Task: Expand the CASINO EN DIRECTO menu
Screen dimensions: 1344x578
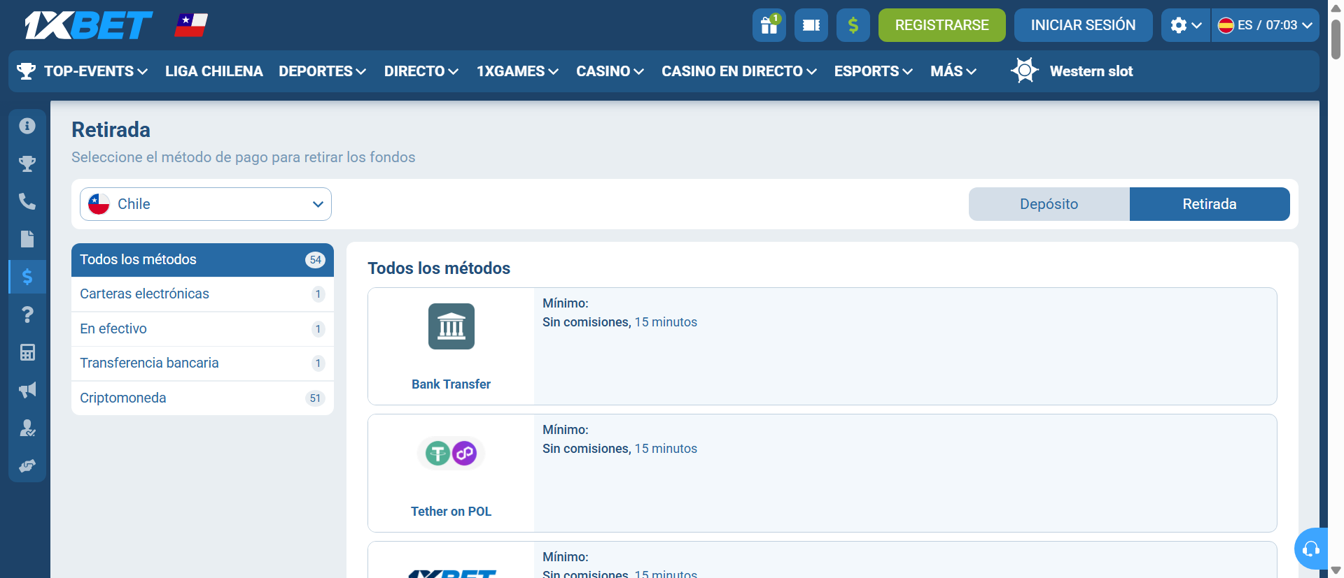Action: (739, 71)
